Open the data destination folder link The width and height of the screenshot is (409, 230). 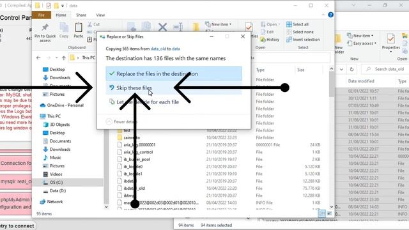tap(176, 49)
